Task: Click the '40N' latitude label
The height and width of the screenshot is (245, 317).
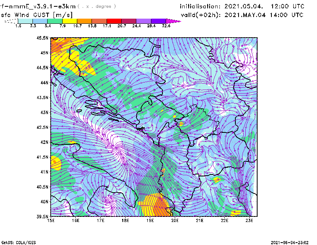Action: [x=44, y=202]
